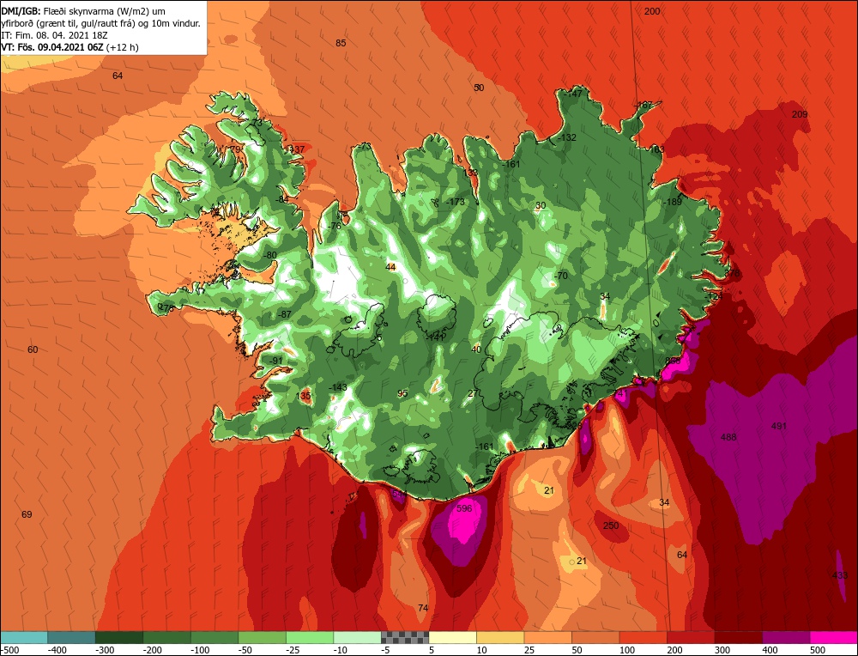Viewport: 858px width, 656px height.
Task: Click the 95 value in southern Iceland
Action: coord(402,393)
